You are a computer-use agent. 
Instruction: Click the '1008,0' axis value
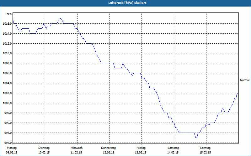click(7, 63)
